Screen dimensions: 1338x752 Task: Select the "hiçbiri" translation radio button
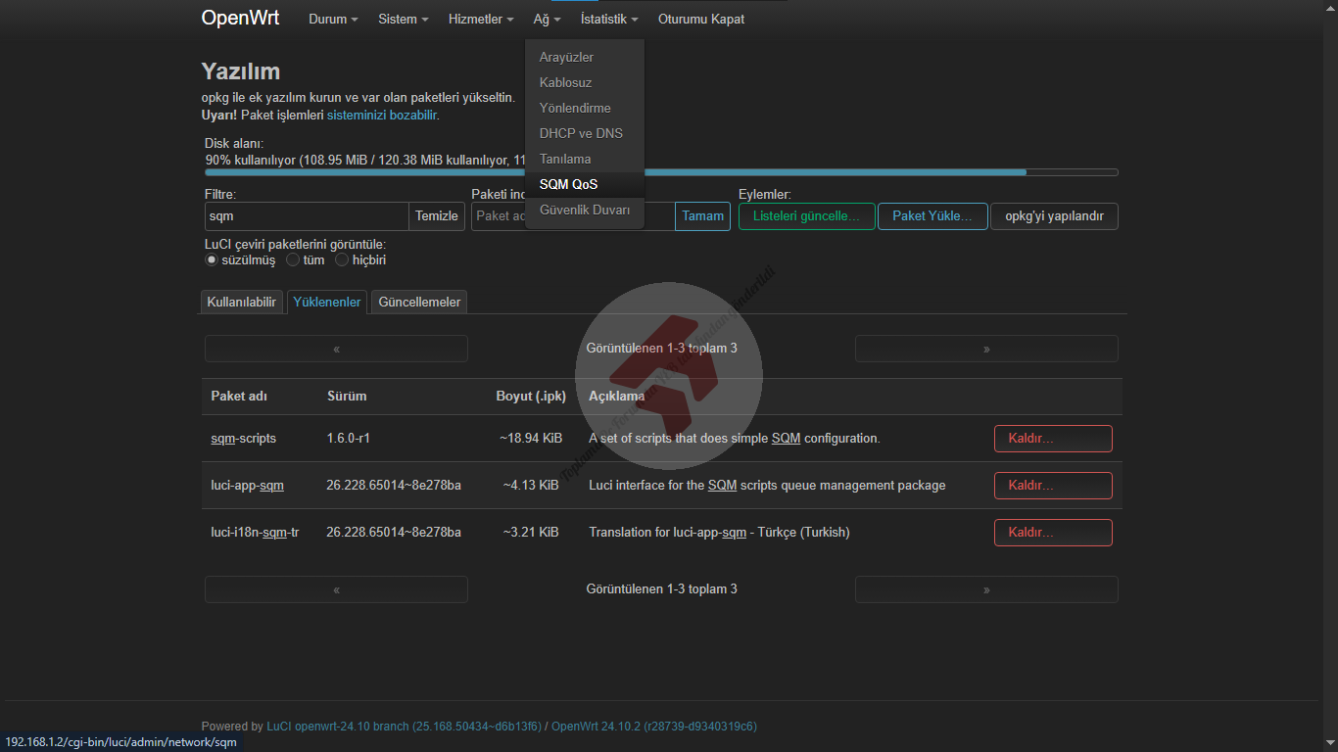(x=342, y=260)
